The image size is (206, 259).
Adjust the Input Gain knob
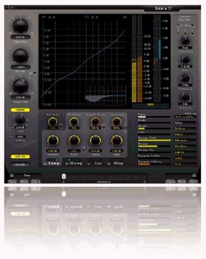pyautogui.click(x=21, y=26)
